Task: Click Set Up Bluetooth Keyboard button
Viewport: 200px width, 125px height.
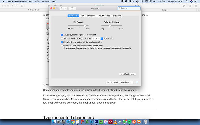Action: 119,82
